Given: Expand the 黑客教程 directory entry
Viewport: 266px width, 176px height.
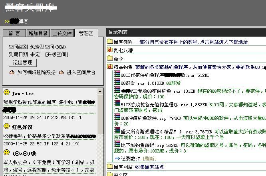Looking at the screenshot, I should (123, 42).
